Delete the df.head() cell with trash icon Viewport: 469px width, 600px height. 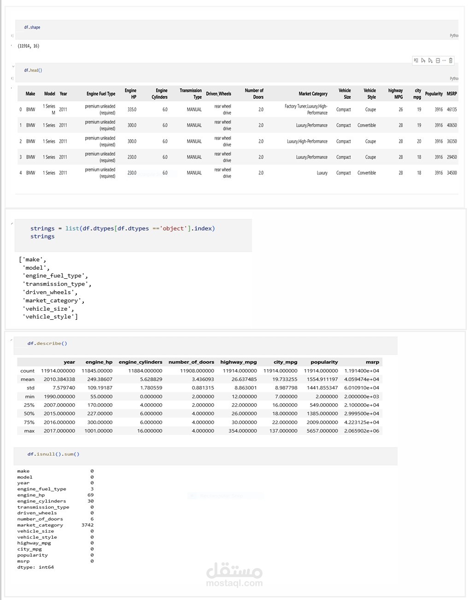pos(451,60)
